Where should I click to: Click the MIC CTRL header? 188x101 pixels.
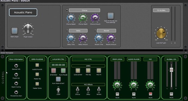click(88, 59)
